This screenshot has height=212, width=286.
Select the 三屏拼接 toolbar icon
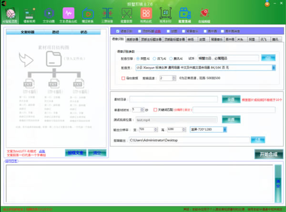coord(106,14)
